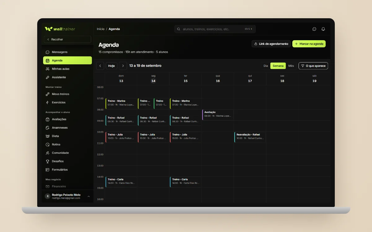Viewport: 372px width, 232px height.
Task: Click the Desafios trophy icon
Action: coord(47,161)
